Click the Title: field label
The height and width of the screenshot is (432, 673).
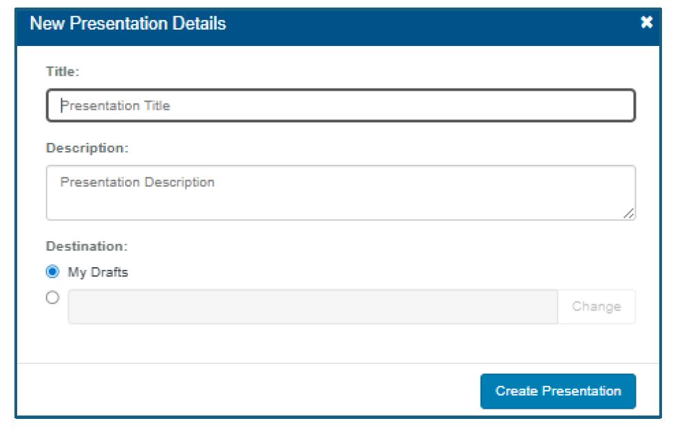coord(63,71)
